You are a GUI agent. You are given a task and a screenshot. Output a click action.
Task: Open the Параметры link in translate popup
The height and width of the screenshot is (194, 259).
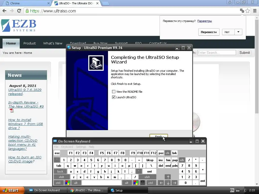point(204,21)
